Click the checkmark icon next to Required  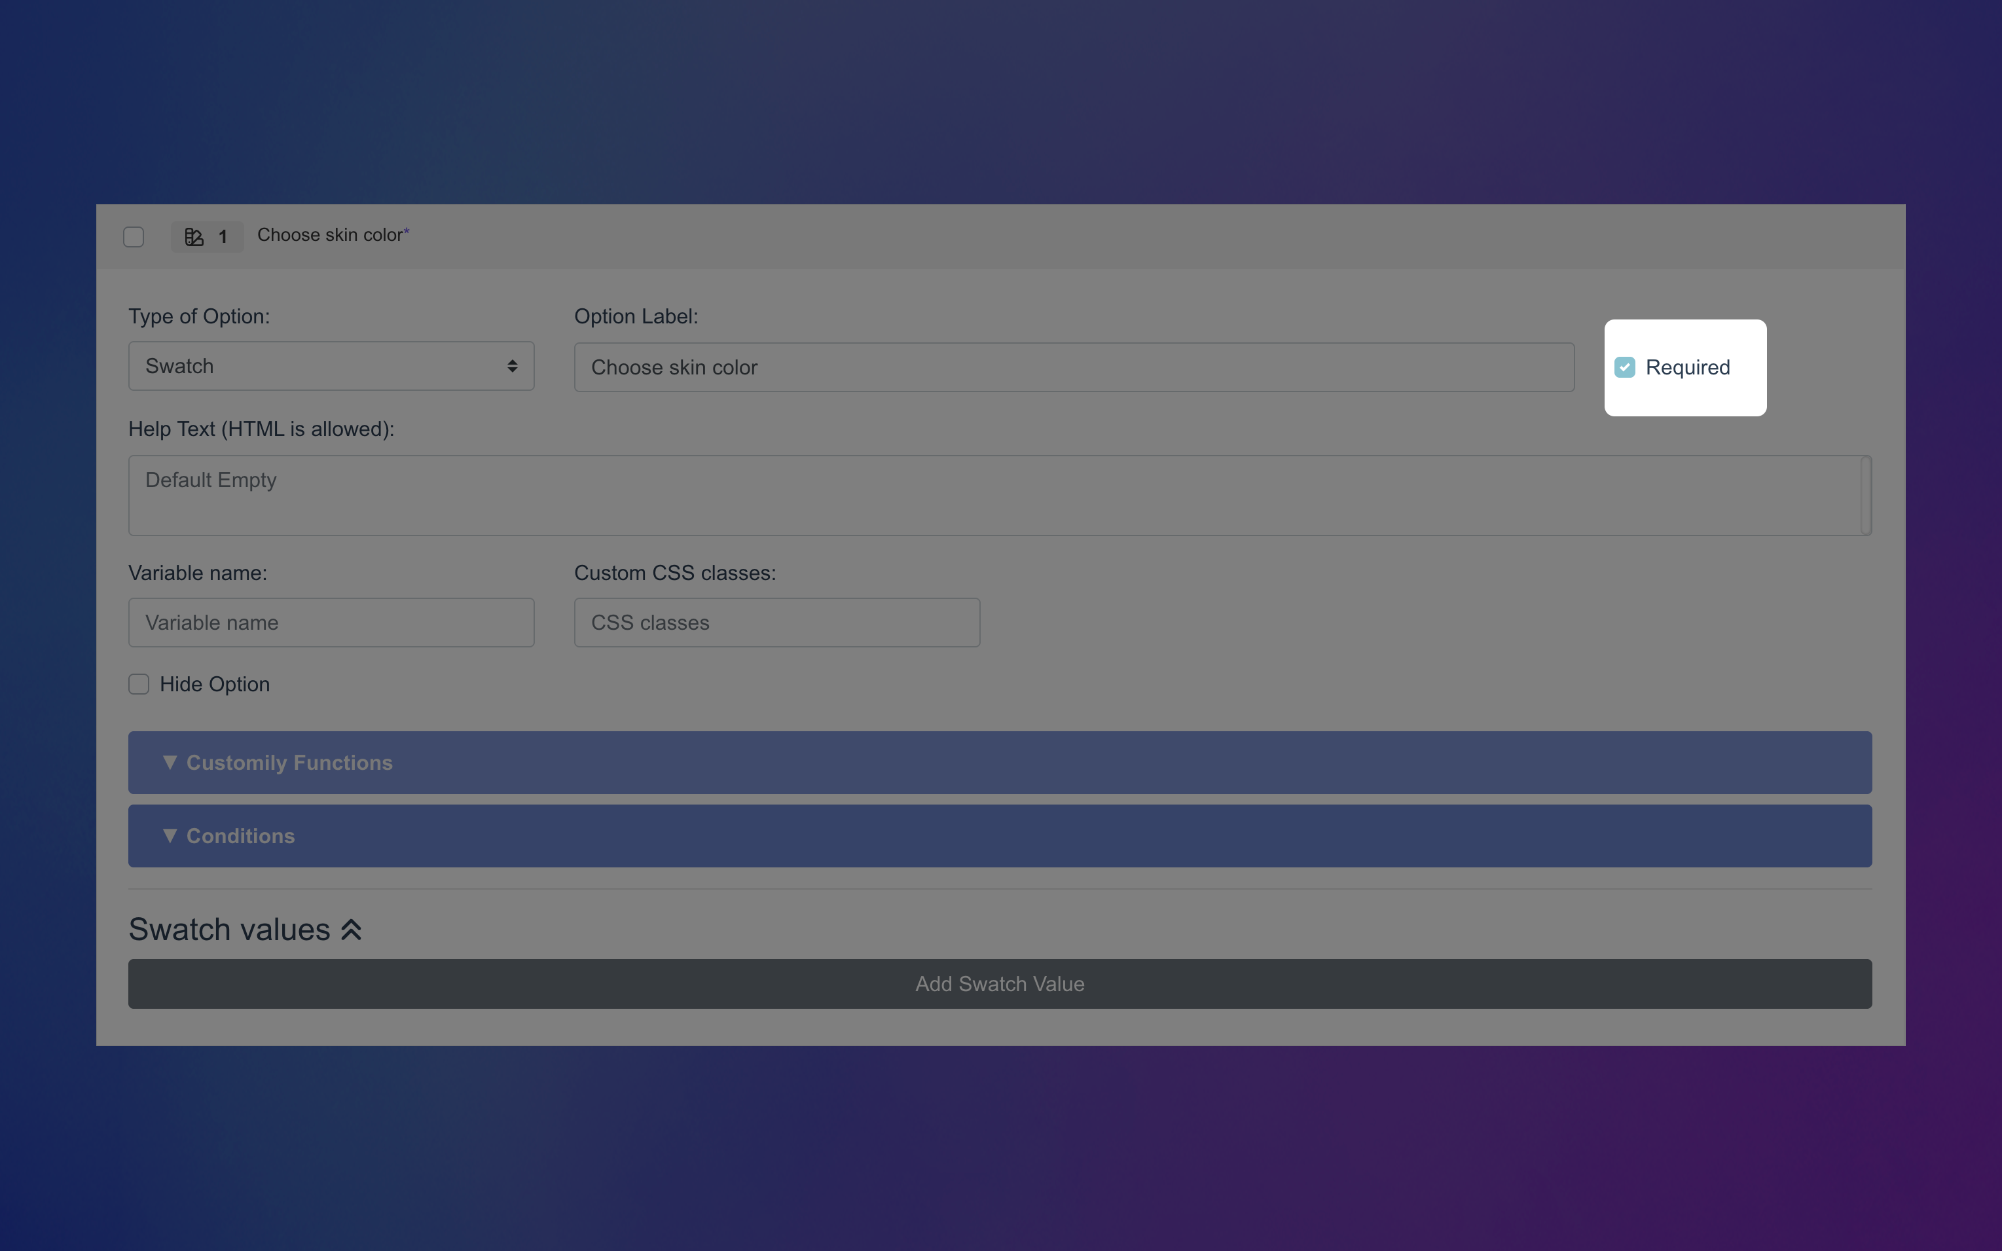(x=1625, y=367)
